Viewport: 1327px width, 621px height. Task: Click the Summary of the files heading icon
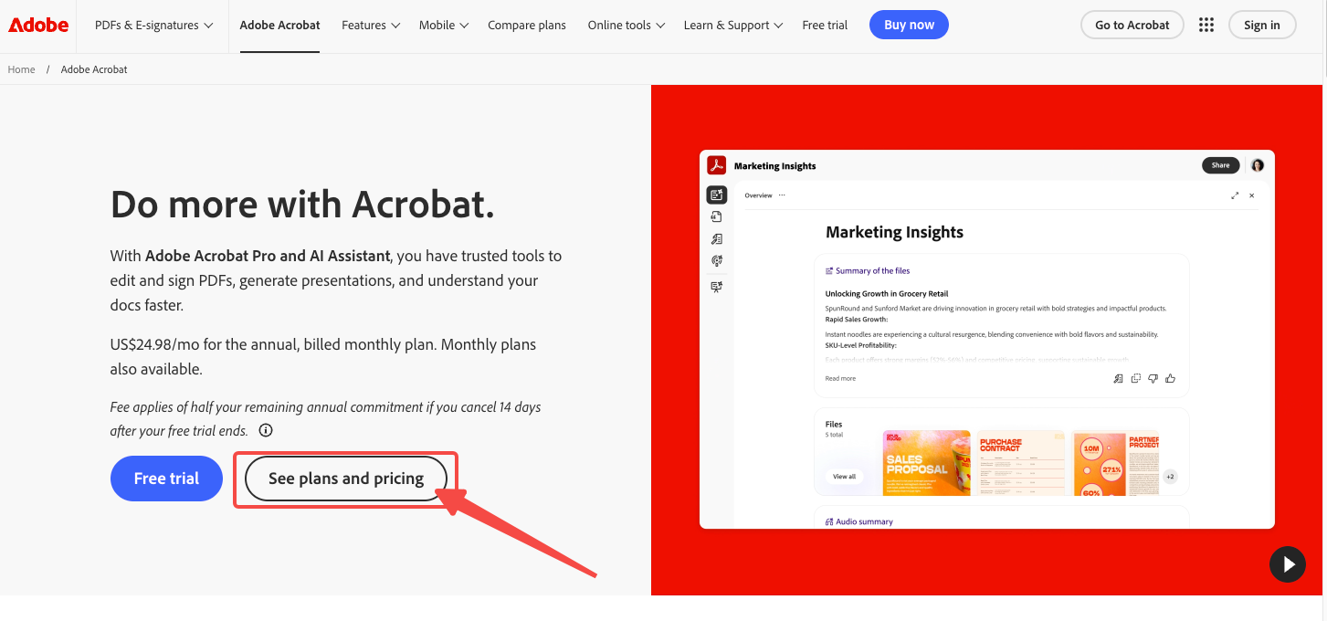829,271
